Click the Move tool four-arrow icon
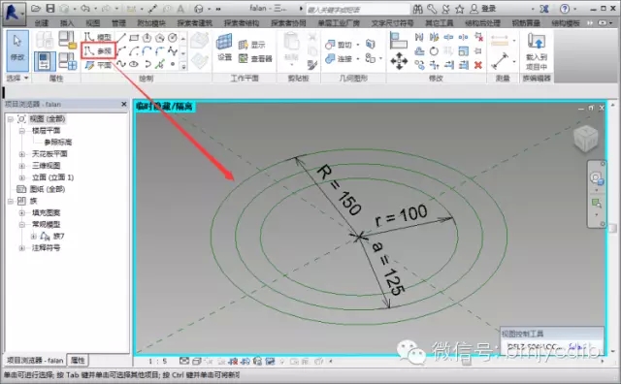The height and width of the screenshot is (384, 621). point(399,60)
